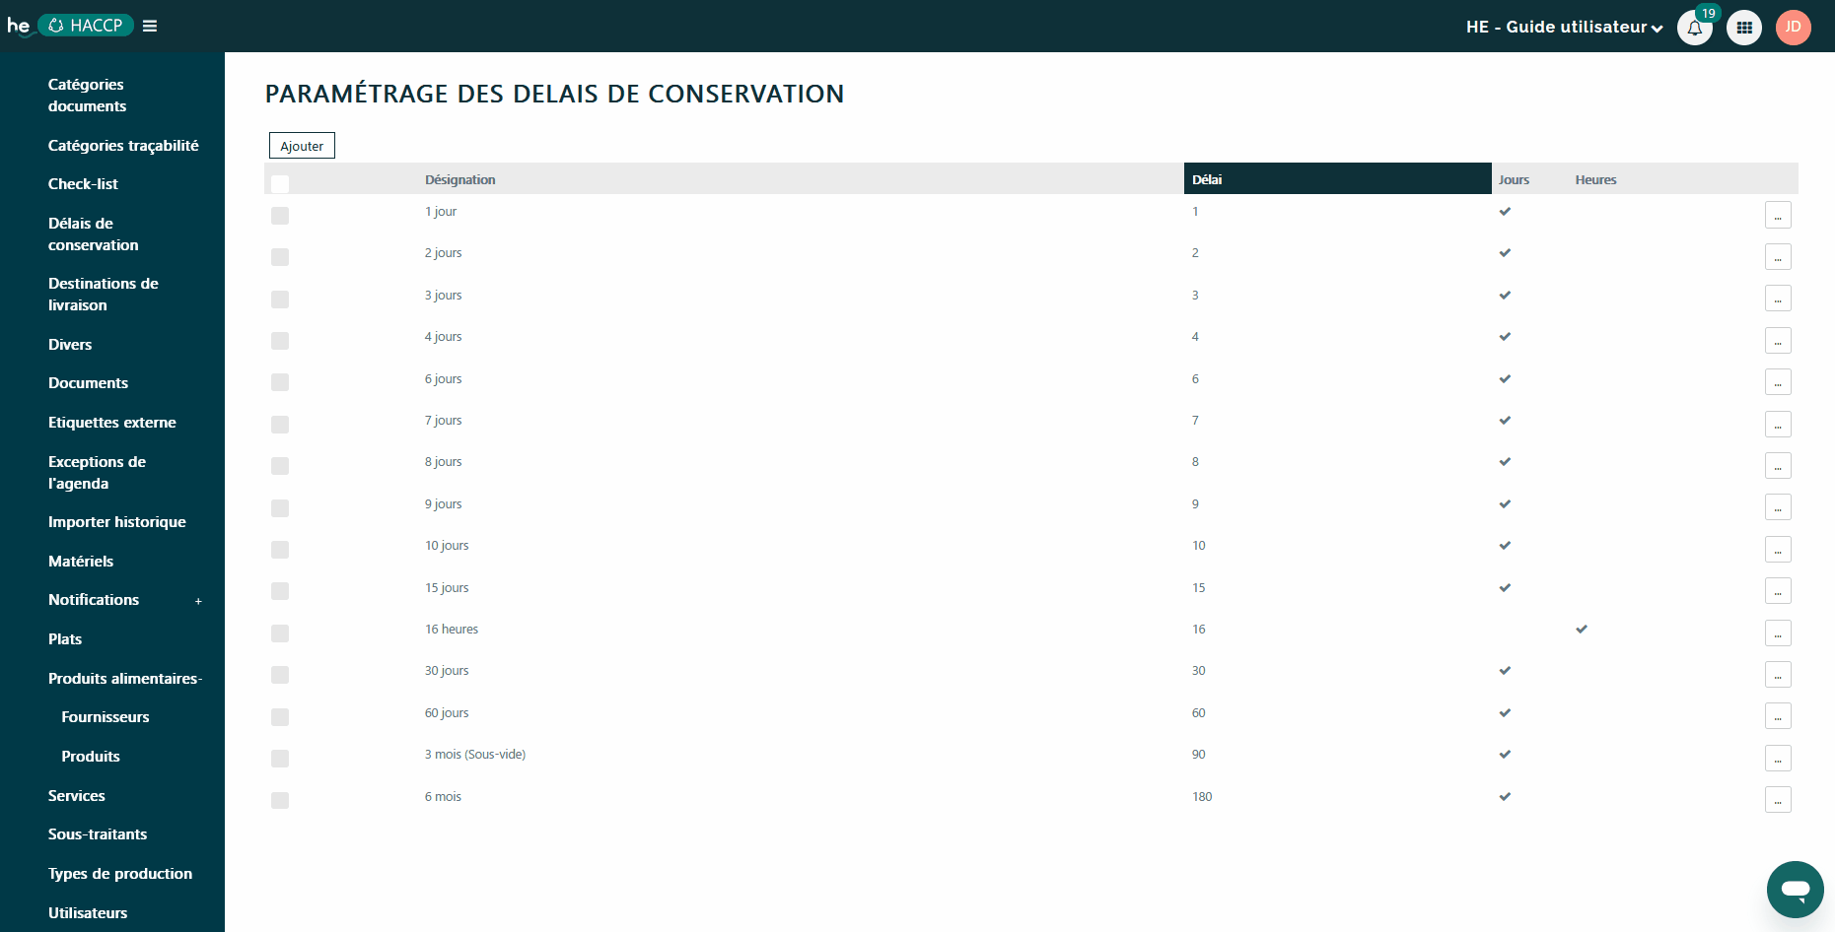Open actions menu for 10 jours row
Screen dimensions: 1835x932
(x=1778, y=550)
